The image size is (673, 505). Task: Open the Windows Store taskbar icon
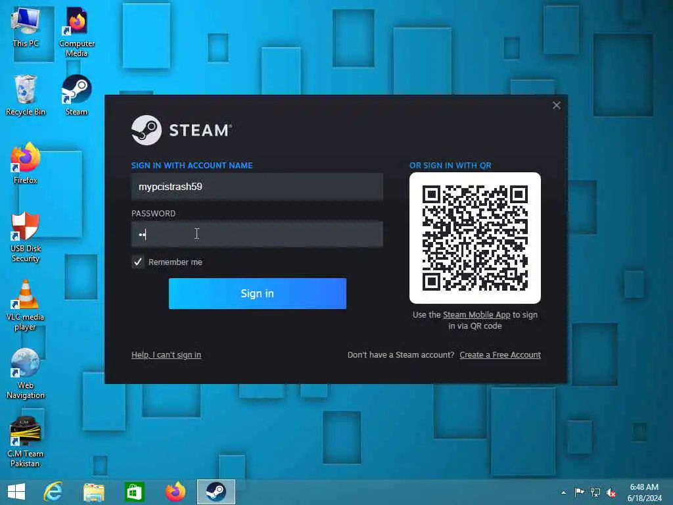(134, 492)
